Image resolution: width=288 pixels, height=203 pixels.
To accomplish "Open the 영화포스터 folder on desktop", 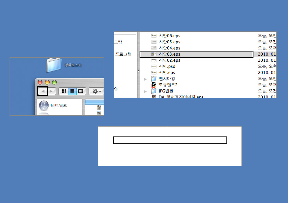I will click(x=54, y=65).
